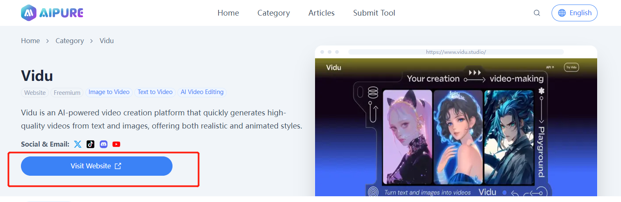
Task: Click Home in the breadcrumb
Action: pyautogui.click(x=30, y=41)
